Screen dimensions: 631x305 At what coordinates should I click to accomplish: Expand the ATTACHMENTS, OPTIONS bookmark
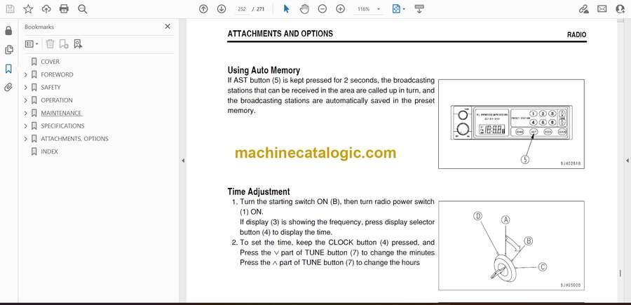coord(26,139)
